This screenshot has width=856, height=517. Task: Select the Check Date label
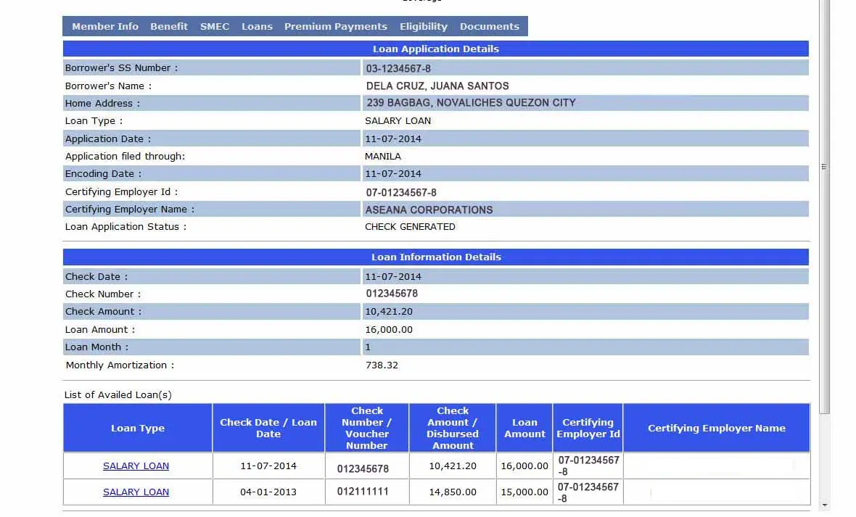tap(96, 276)
